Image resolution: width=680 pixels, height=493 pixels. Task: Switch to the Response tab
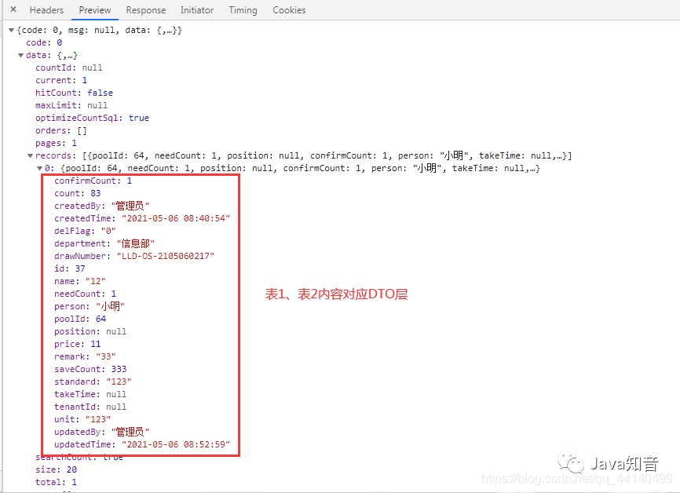145,9
